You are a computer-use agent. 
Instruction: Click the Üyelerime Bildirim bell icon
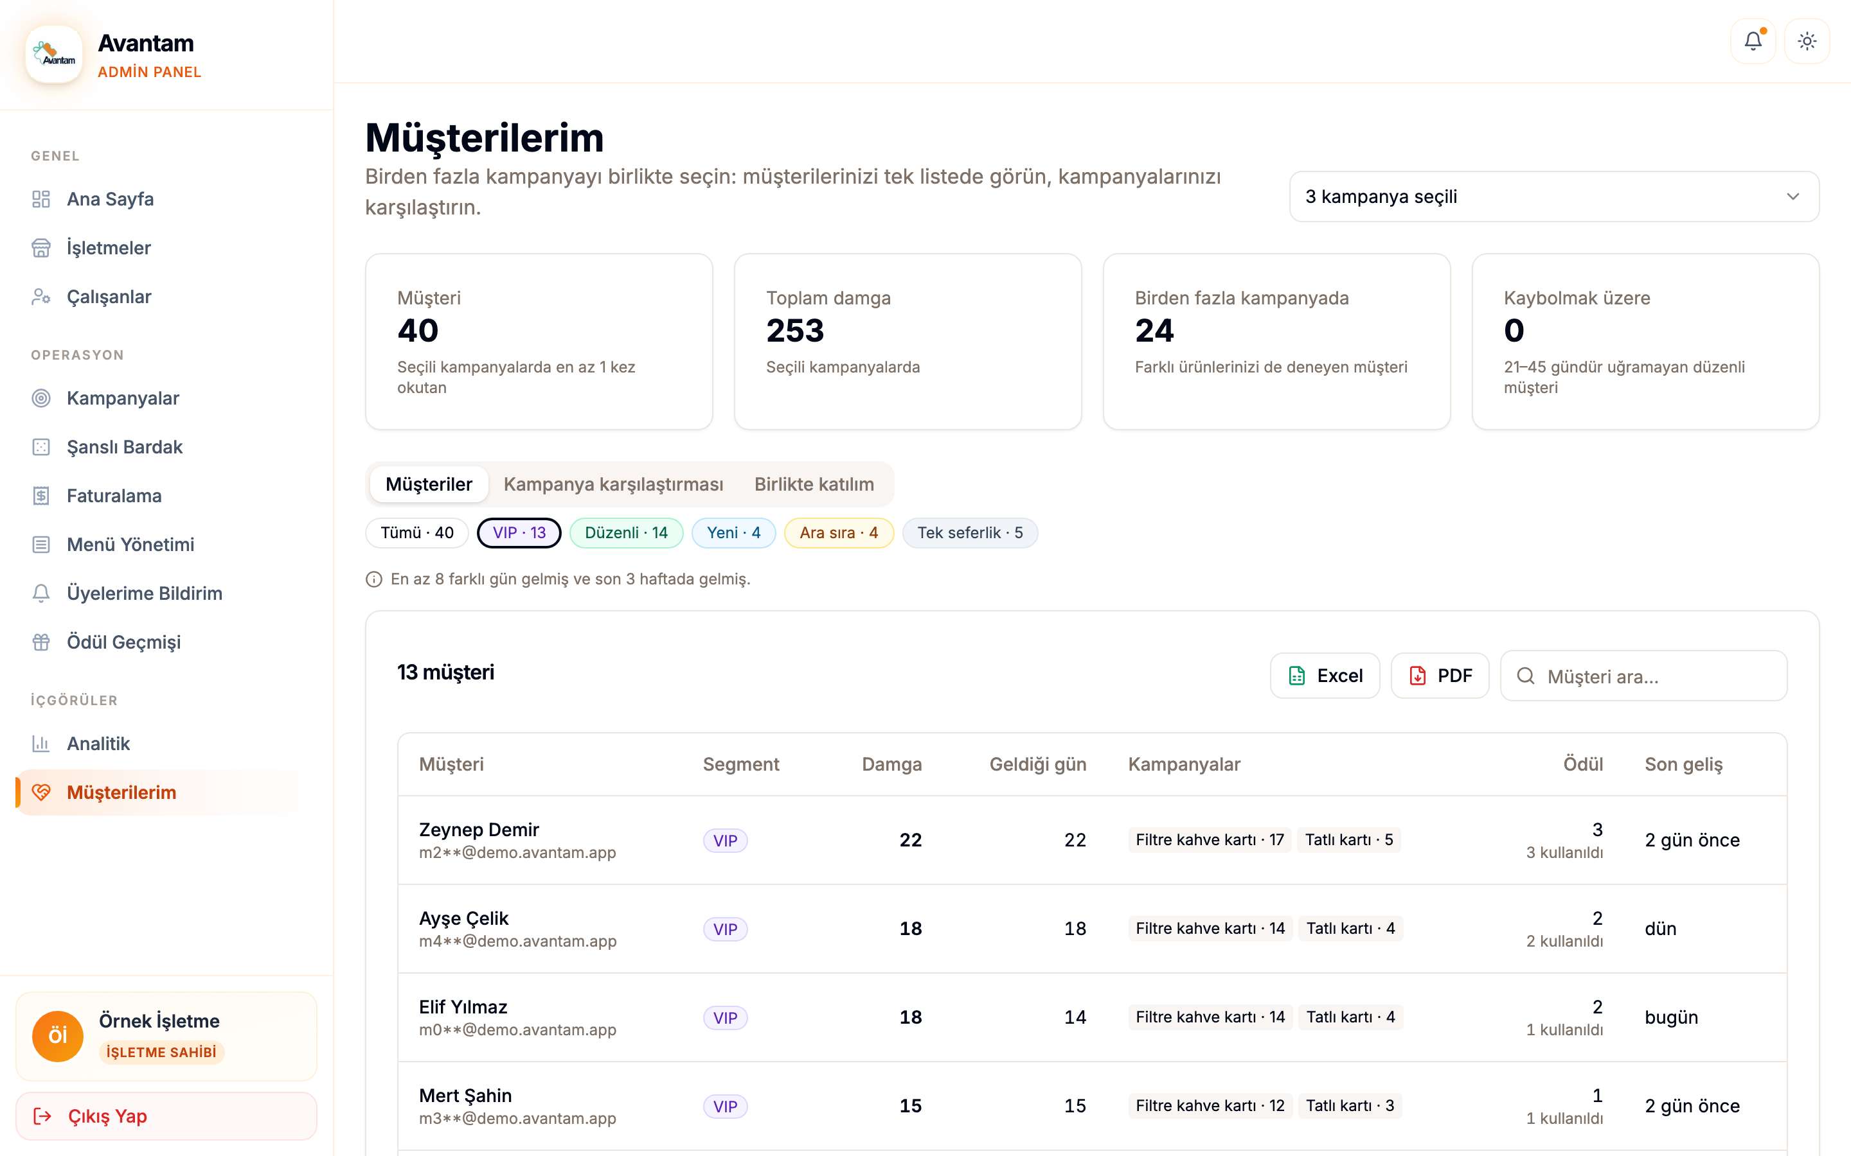(x=41, y=593)
